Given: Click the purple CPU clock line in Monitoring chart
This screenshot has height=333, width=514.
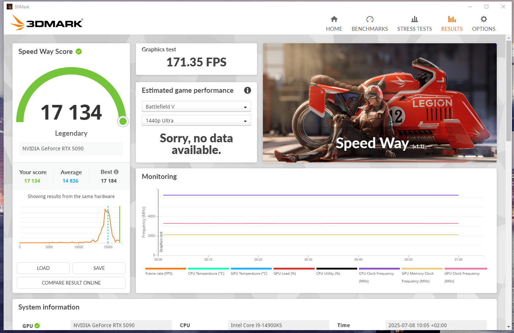Looking at the screenshot, I should coord(311,195).
